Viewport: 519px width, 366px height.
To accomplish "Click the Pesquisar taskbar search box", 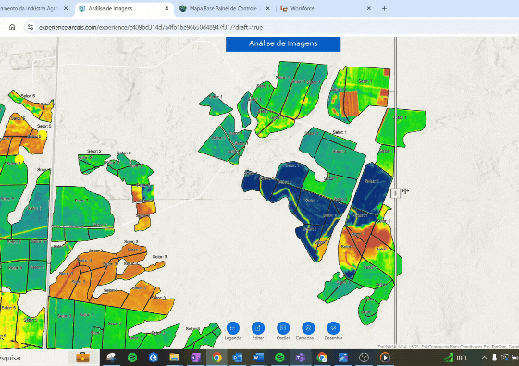I will 50,358.
